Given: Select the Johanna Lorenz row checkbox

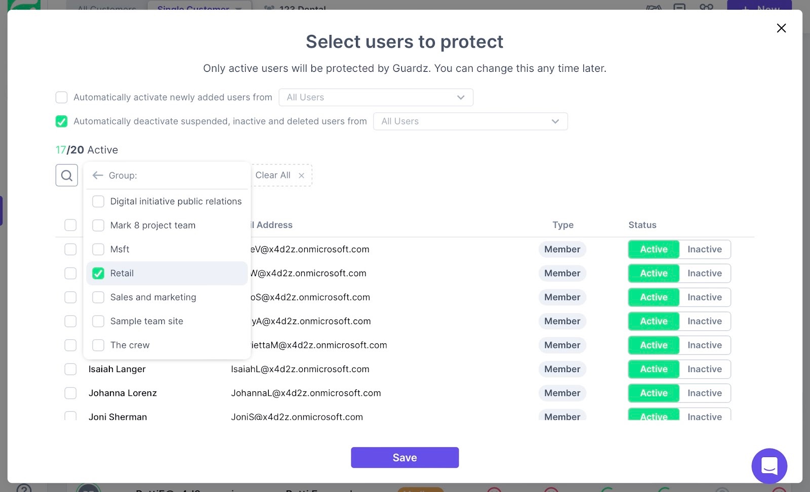Looking at the screenshot, I should 70,393.
